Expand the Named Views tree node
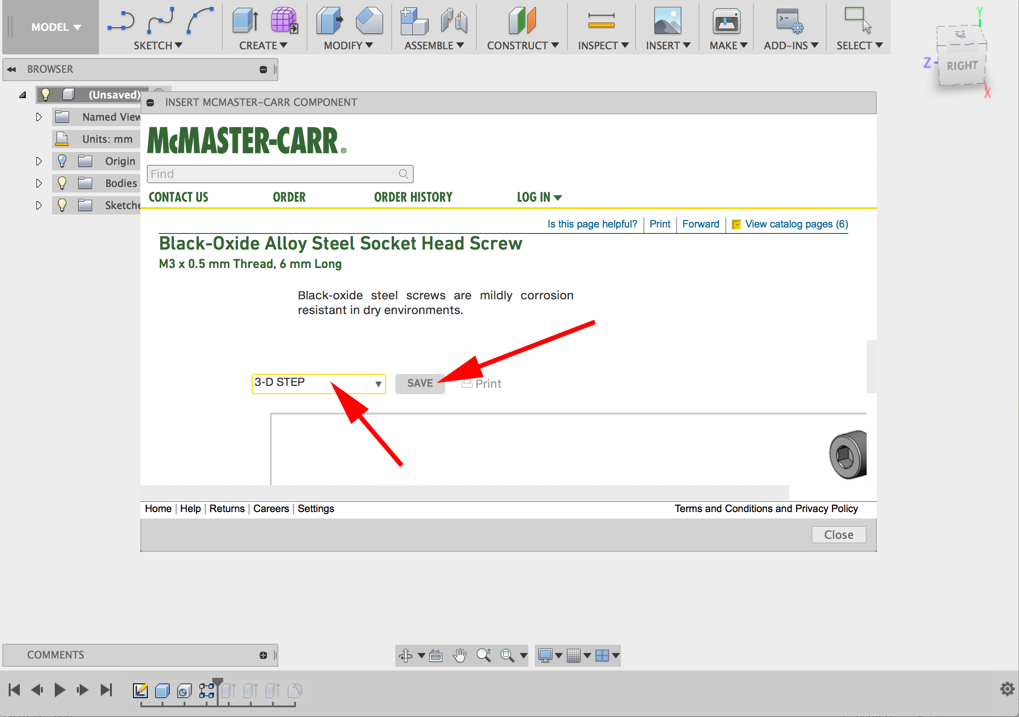 (x=39, y=117)
